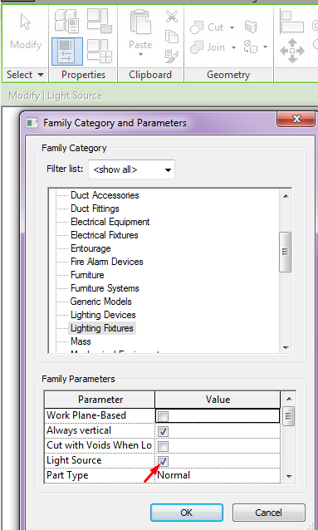Toggle the Light Source checkbox
The width and height of the screenshot is (318, 530).
[163, 461]
